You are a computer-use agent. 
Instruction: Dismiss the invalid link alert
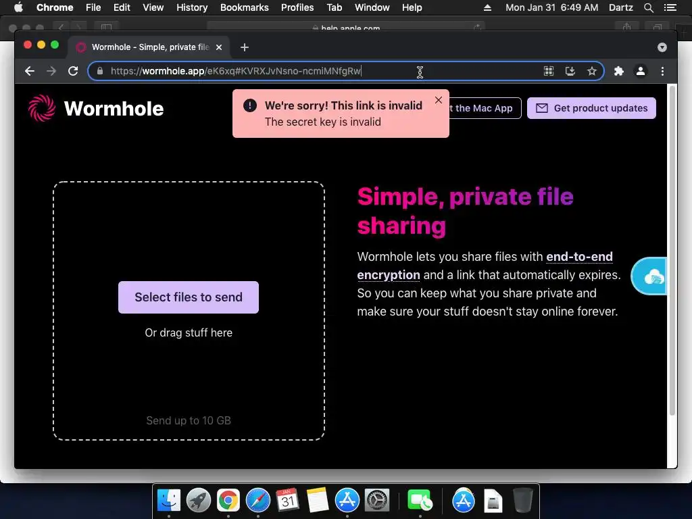[x=438, y=100]
